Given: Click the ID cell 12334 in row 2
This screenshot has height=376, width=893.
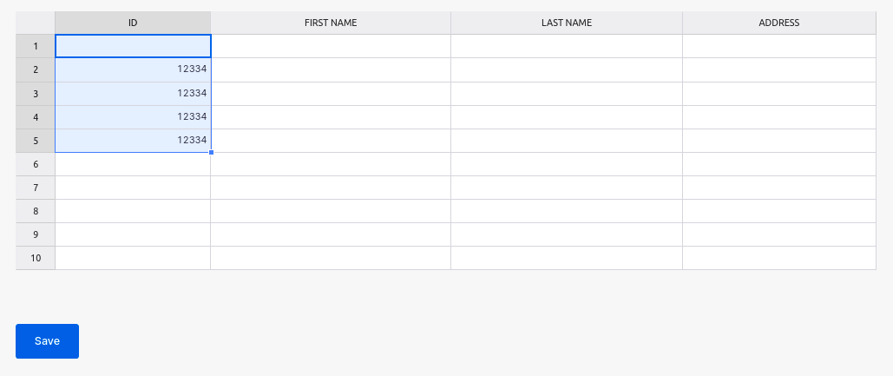Looking at the screenshot, I should click(133, 69).
